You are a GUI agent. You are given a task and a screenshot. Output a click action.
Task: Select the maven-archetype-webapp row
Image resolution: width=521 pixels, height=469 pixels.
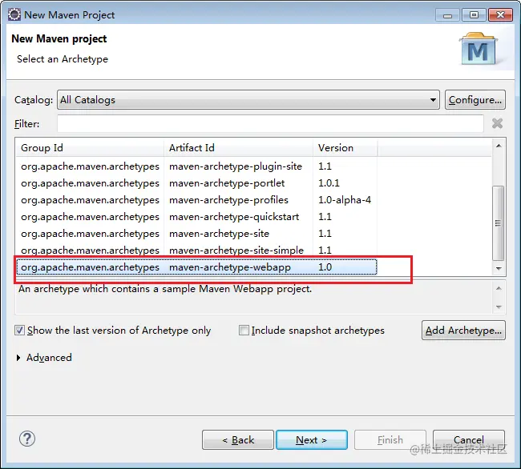[196, 267]
